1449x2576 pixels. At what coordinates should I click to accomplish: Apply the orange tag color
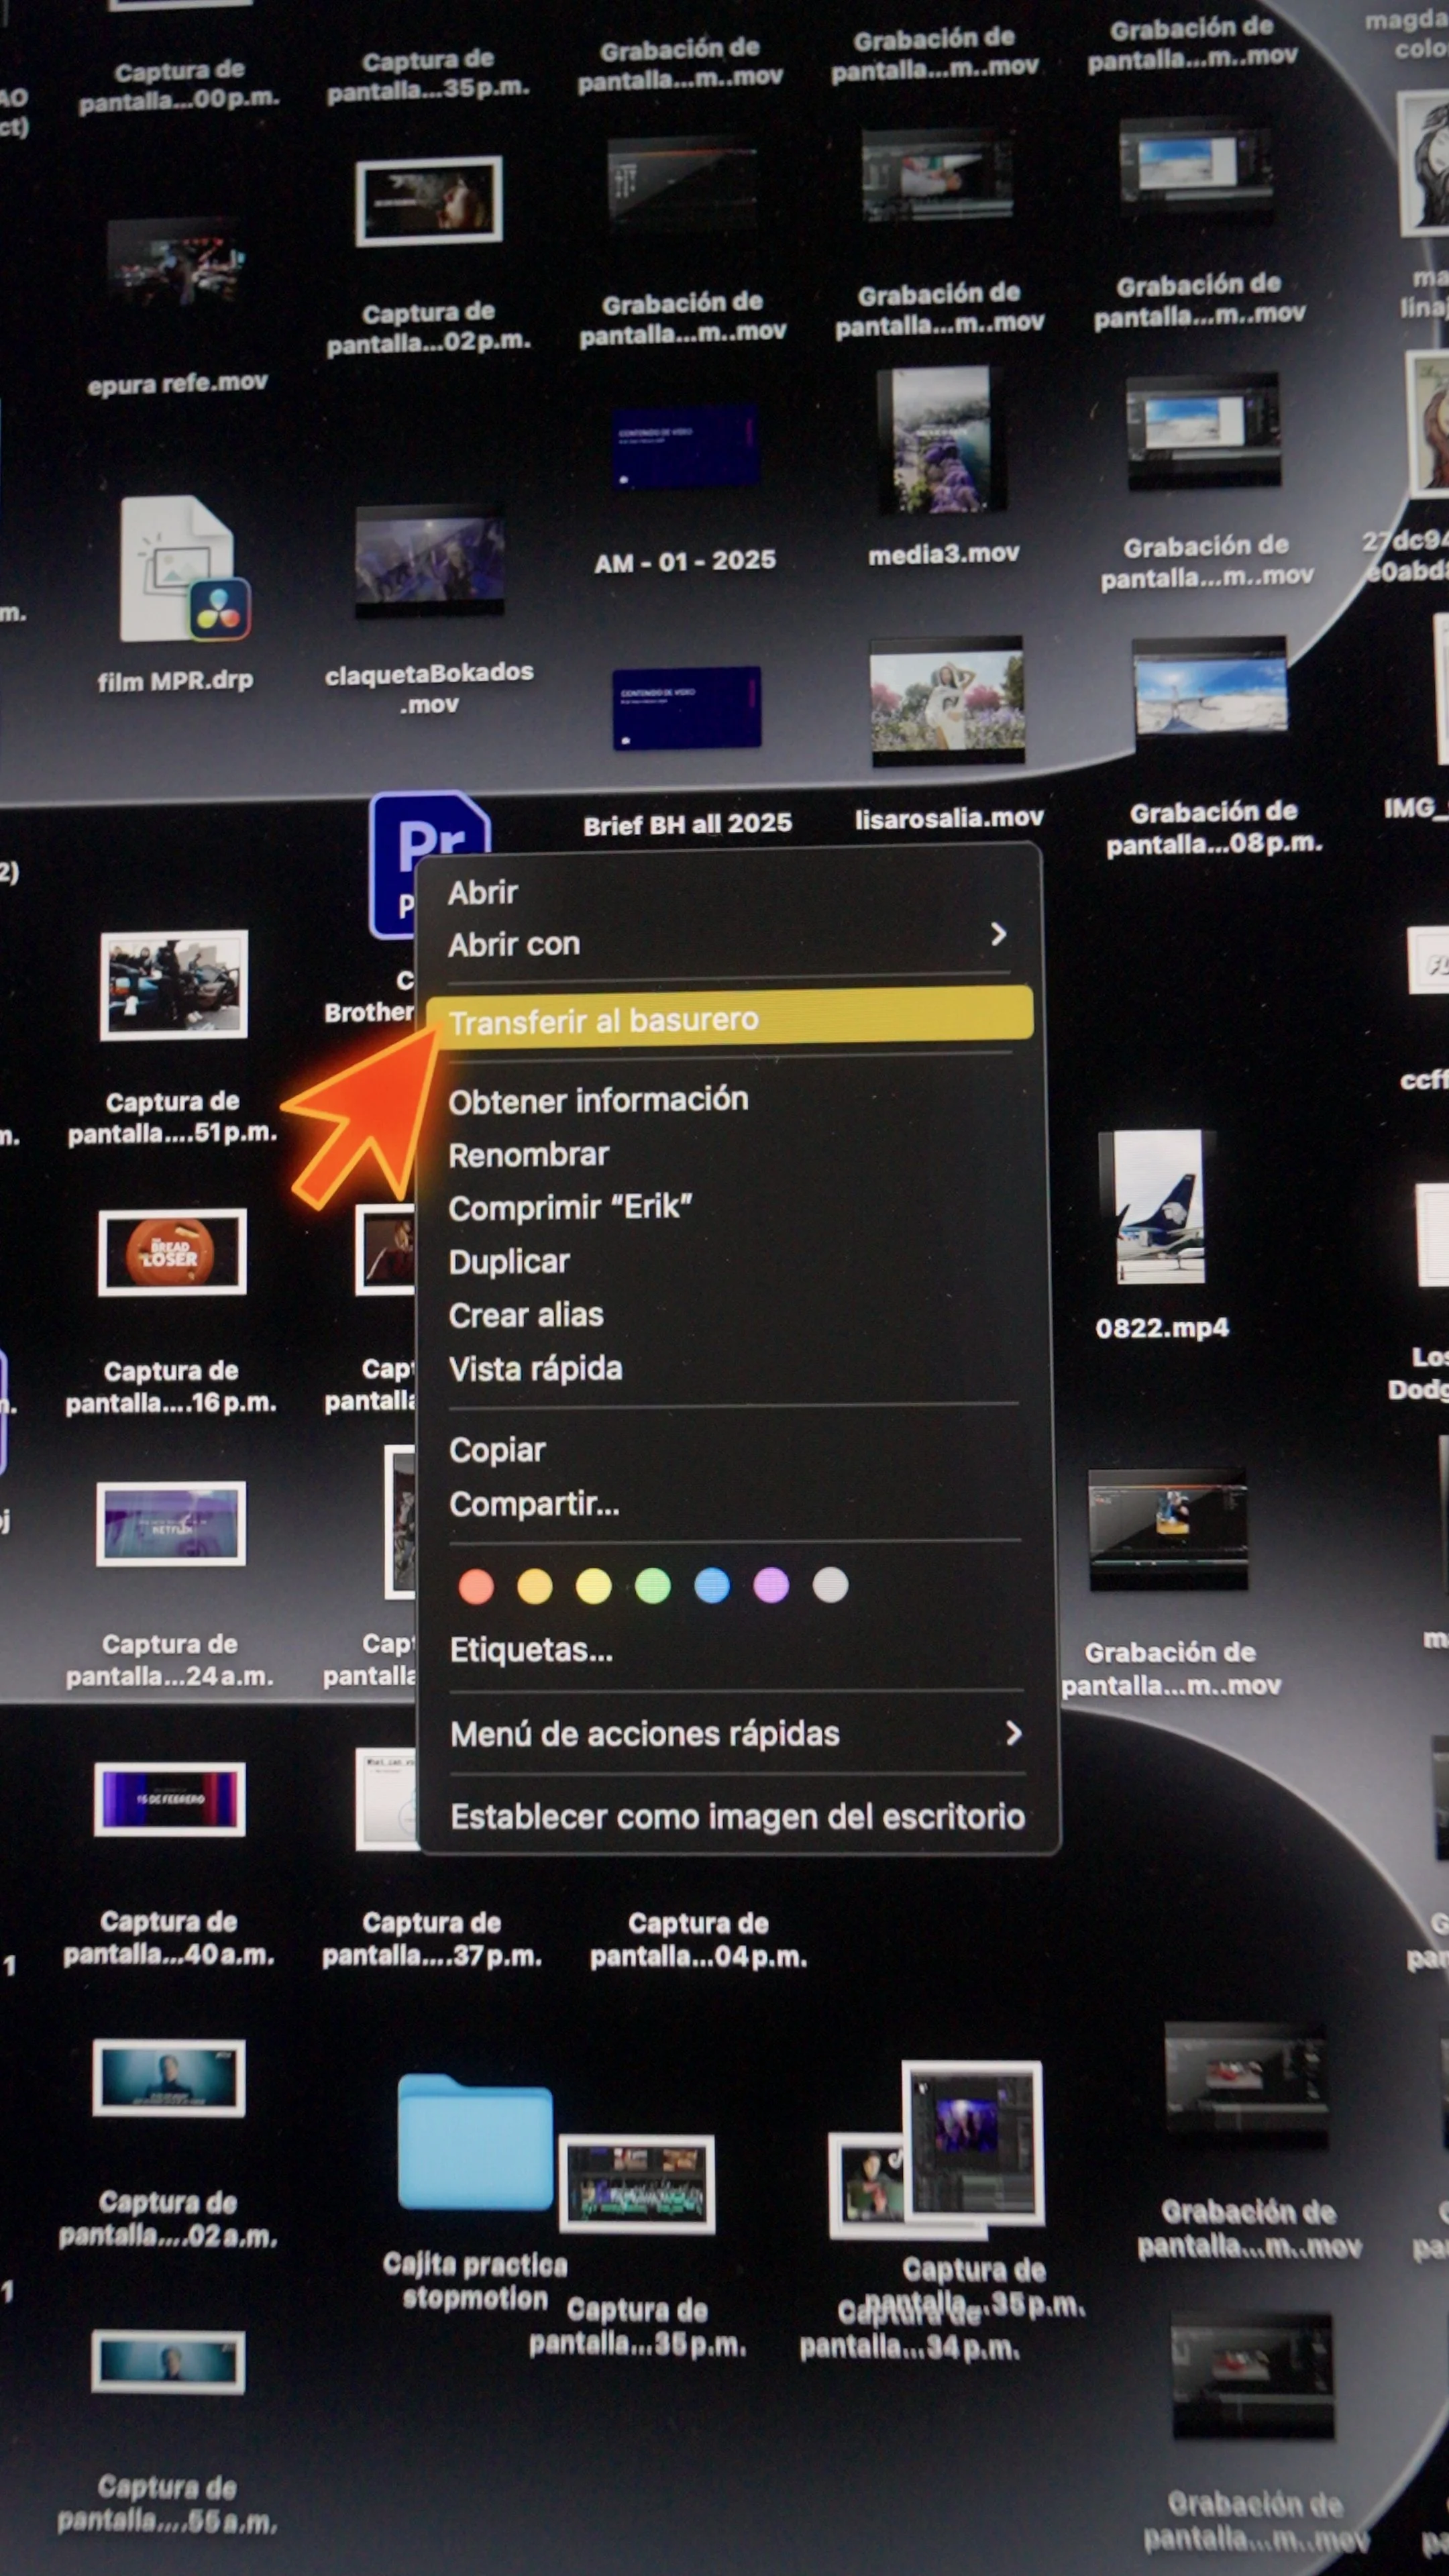[x=535, y=1586]
